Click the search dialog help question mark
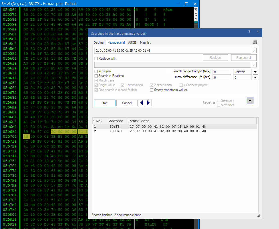 (x=249, y=32)
